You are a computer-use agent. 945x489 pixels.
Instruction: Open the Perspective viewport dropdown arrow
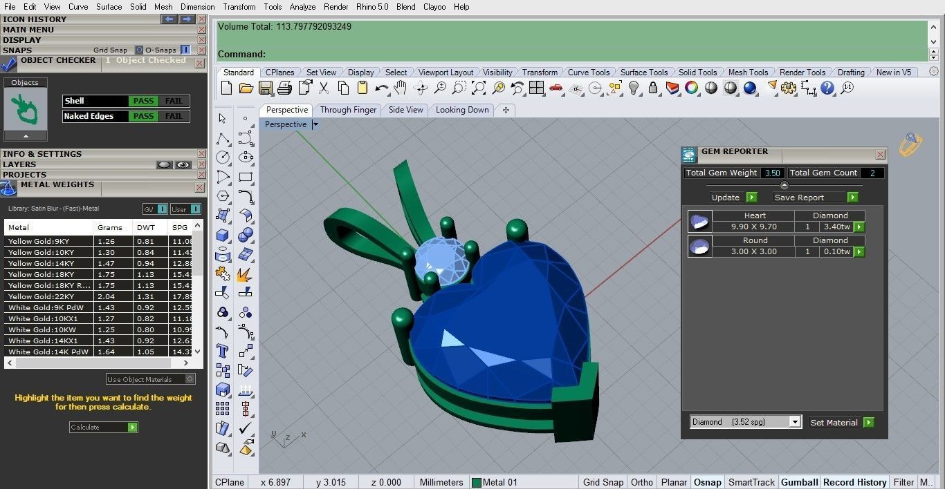point(315,124)
